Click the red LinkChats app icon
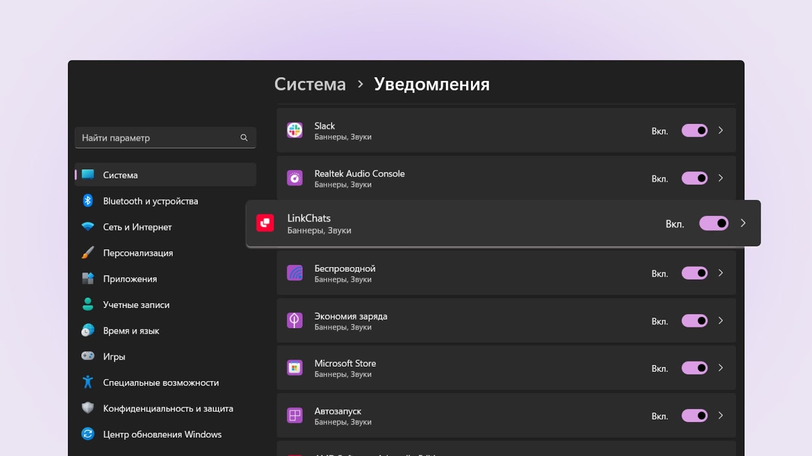Image resolution: width=812 pixels, height=456 pixels. pyautogui.click(x=265, y=223)
